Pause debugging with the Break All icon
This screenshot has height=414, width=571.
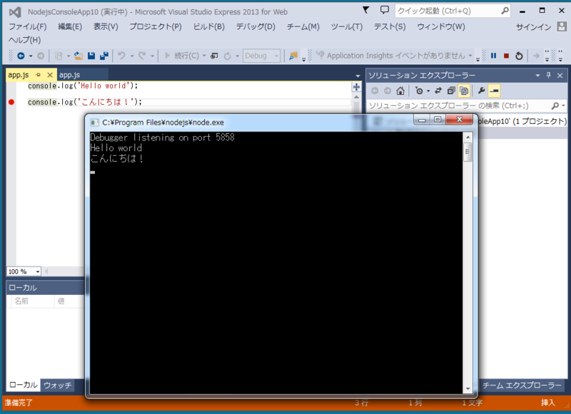(x=493, y=56)
